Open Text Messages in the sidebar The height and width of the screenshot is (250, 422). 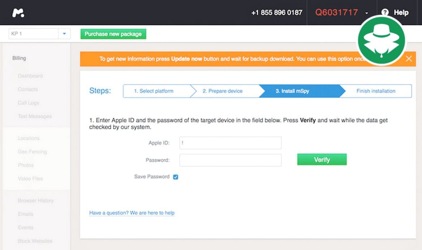click(35, 116)
